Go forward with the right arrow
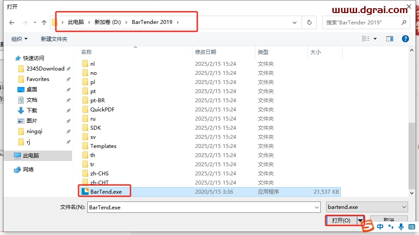The height and width of the screenshot is (235, 419). tap(25, 22)
